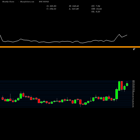Select the "BSE 532922" symbol text
The height and width of the screenshot is (140, 140).
coord(44,2)
